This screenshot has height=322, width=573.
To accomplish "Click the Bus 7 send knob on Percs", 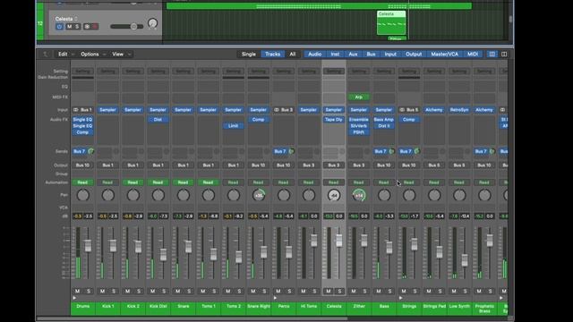I will [x=292, y=151].
